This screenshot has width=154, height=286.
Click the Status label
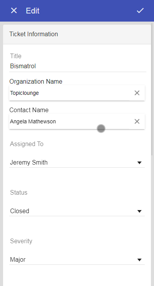(18, 192)
